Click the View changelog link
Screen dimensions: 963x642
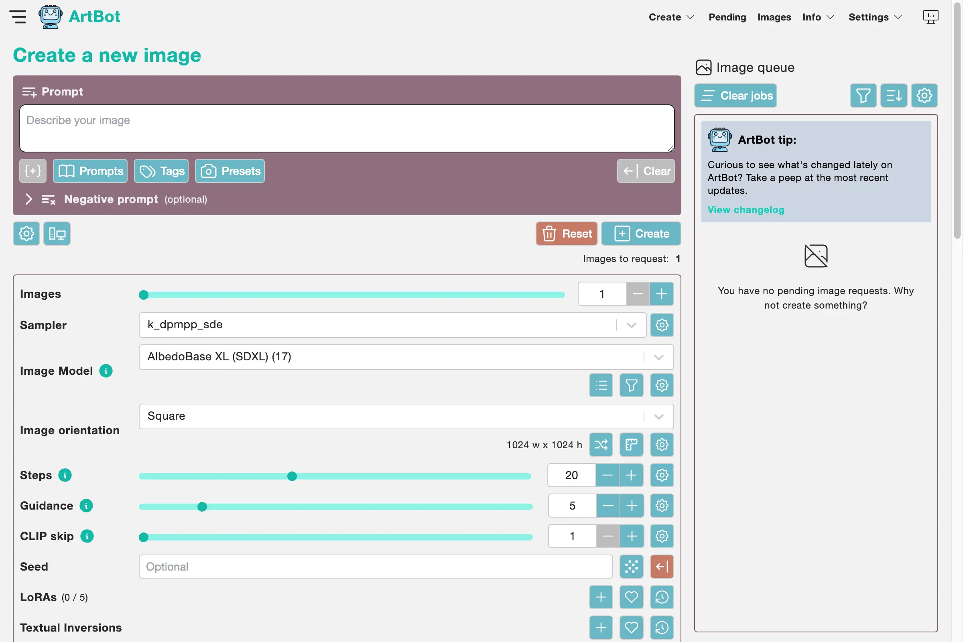[746, 209]
